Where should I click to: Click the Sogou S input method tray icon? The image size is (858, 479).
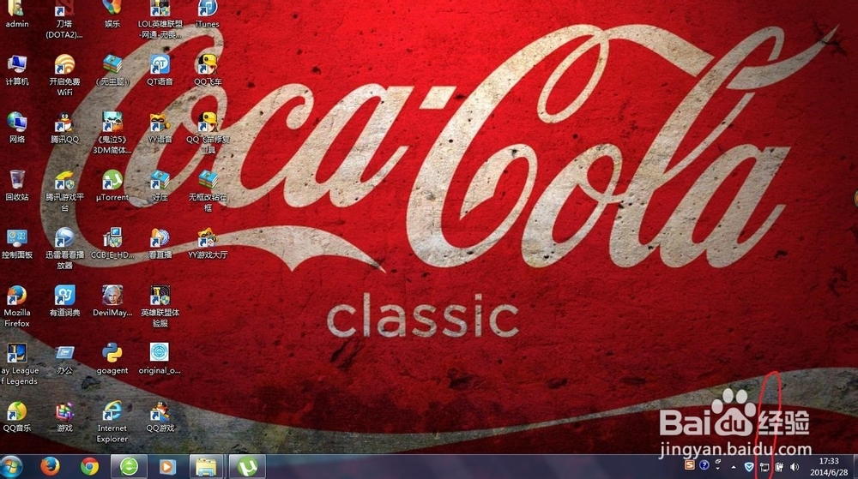[690, 464]
